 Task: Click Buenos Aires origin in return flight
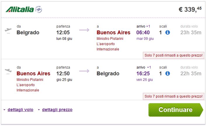coord(33,74)
